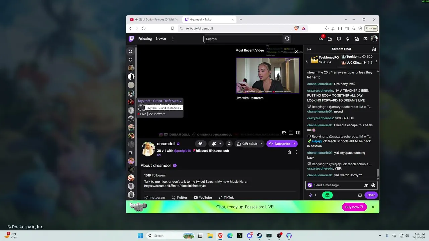The width and height of the screenshot is (429, 241).
Task: Click the Subscribe button
Action: (282, 144)
